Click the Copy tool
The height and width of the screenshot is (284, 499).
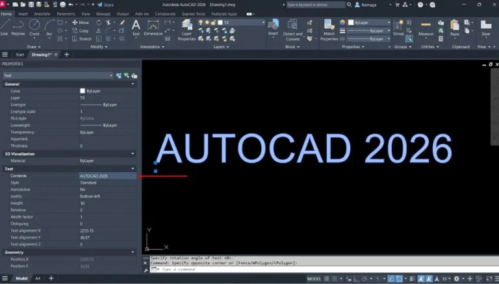81,31
